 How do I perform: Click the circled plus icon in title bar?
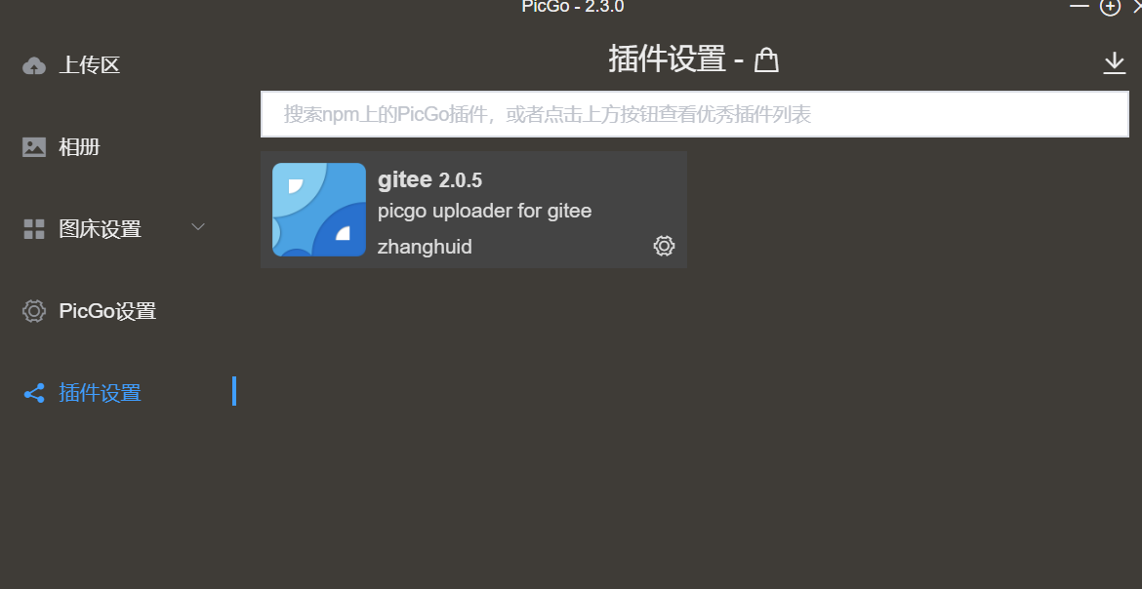pos(1110,7)
